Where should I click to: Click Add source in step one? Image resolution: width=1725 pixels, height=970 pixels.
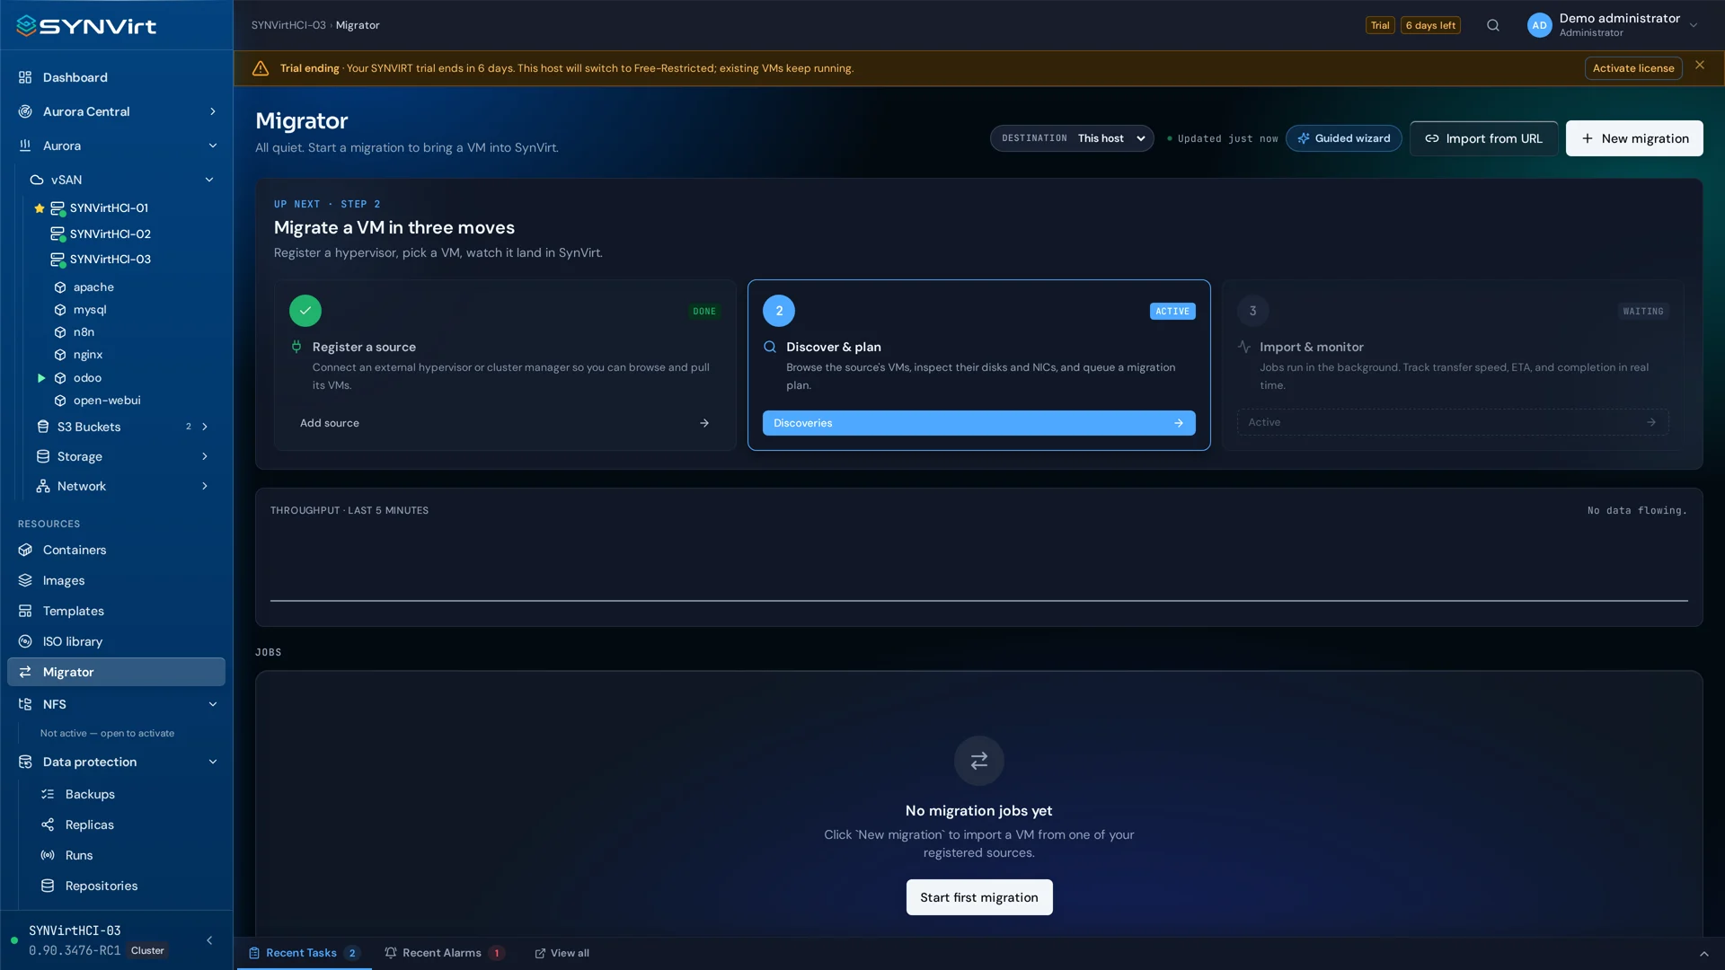pyautogui.click(x=505, y=423)
